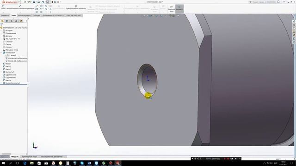Select the Датчики item in feature tree
Image resolution: width=296 pixels, height=166 pixels.
(7, 36)
